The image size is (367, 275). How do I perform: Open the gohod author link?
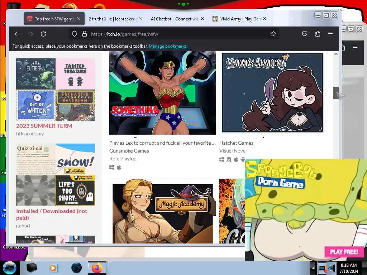(x=23, y=226)
